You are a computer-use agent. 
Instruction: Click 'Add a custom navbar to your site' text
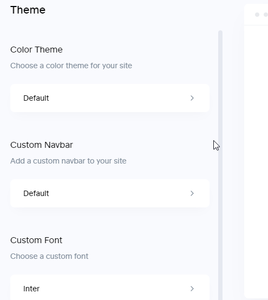click(x=68, y=161)
